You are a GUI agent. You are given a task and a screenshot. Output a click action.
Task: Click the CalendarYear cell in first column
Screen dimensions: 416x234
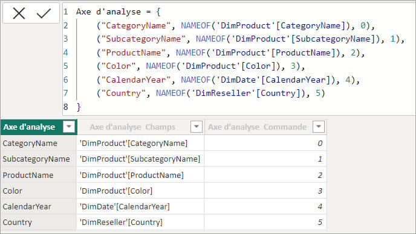tap(39, 206)
